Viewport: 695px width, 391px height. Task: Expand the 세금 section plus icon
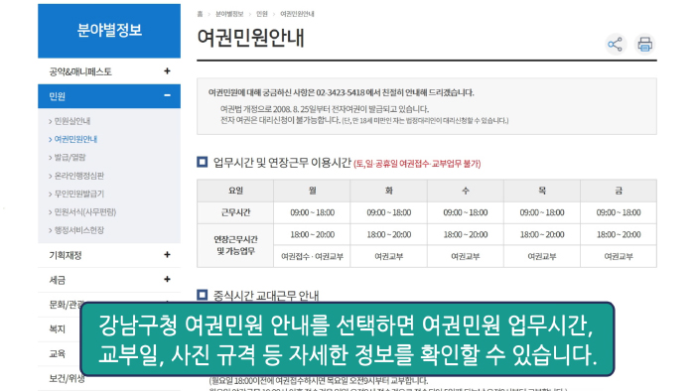pos(167,280)
